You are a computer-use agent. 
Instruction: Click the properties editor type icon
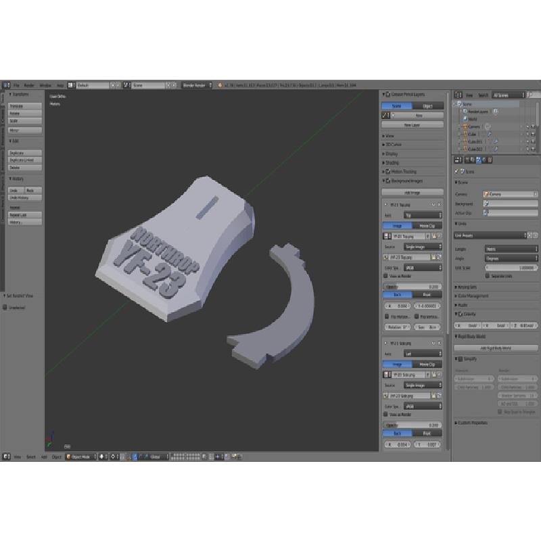point(458,160)
